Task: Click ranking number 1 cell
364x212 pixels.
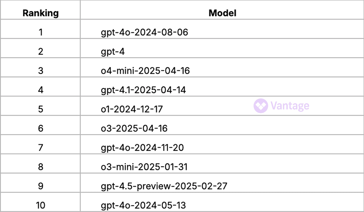Action: pyautogui.click(x=41, y=32)
